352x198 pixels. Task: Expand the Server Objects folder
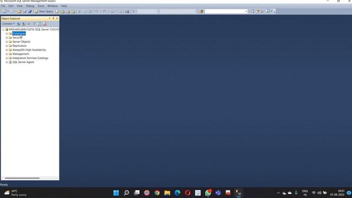coord(7,42)
